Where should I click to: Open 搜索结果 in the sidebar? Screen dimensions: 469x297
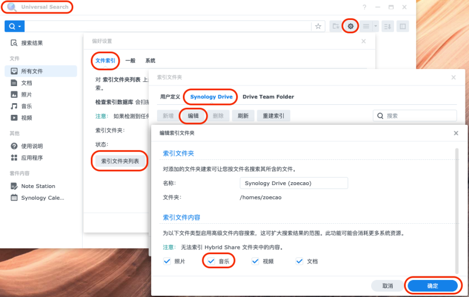[40, 43]
